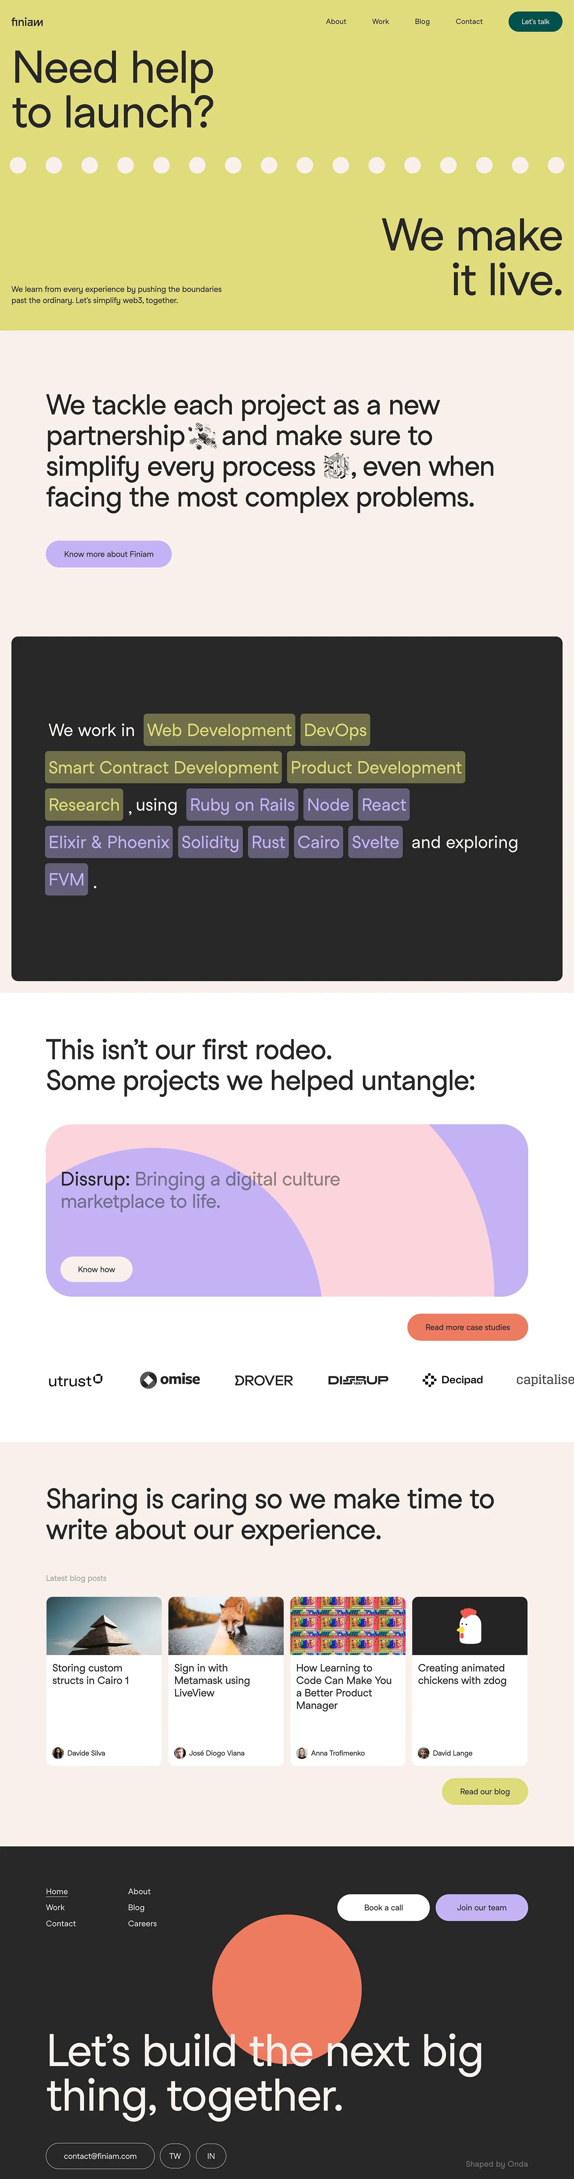Viewport: 574px width, 2179px height.
Task: Click Know more about Finiam button
Action: click(108, 554)
